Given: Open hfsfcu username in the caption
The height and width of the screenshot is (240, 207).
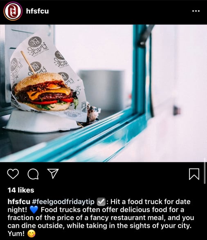Looking at the screenshot, I should (x=19, y=202).
